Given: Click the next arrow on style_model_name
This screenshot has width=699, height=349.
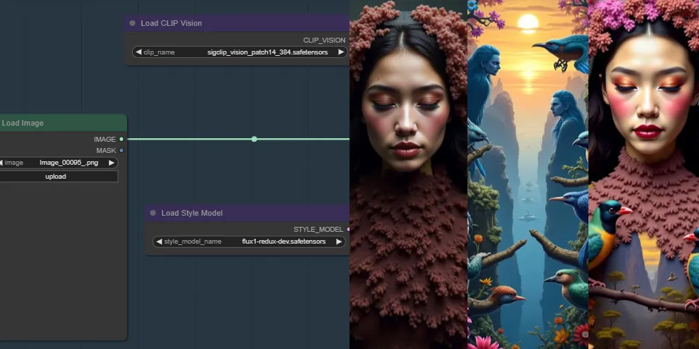Looking at the screenshot, I should click(x=339, y=242).
